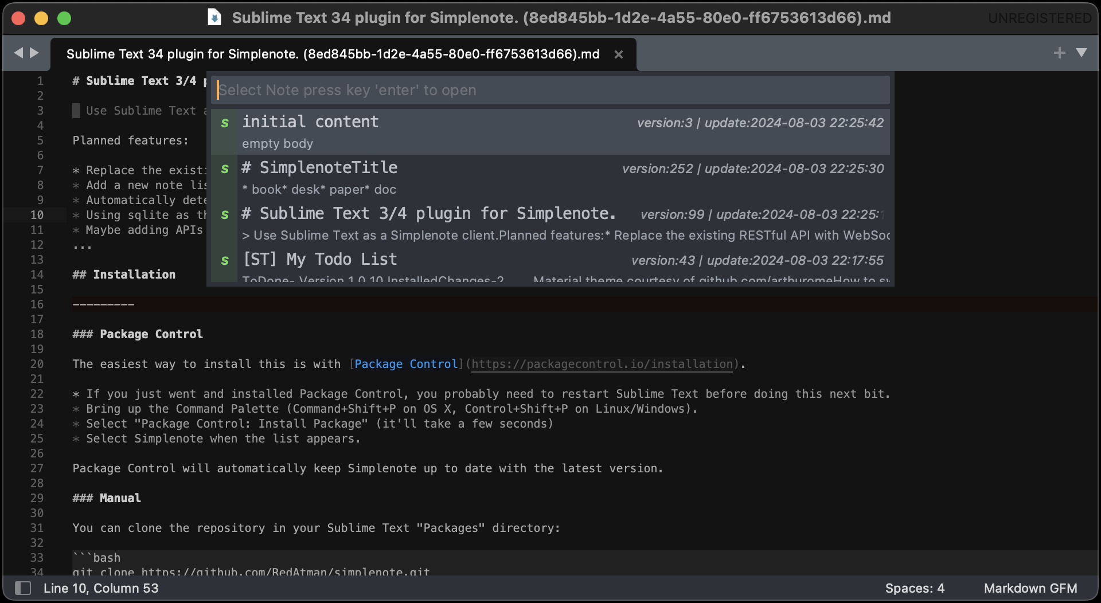Image resolution: width=1101 pixels, height=603 pixels.
Task: Click 'Line 10, Column 53' status entry
Action: pos(101,588)
